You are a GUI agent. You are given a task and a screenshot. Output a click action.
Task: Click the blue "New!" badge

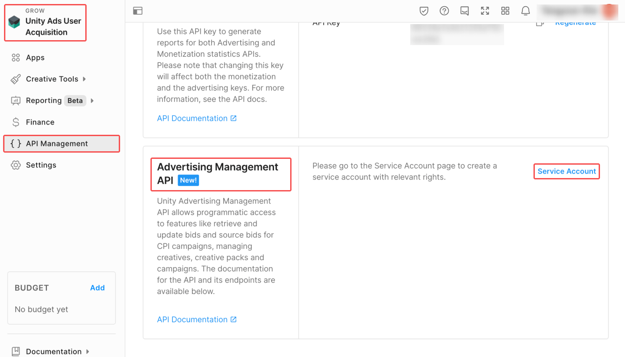click(188, 180)
